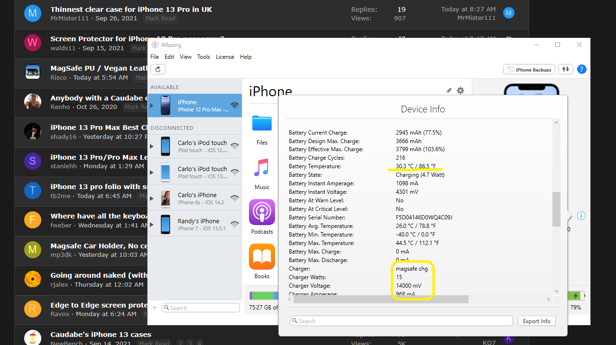Click the sidebar Search field in iMazing
The width and height of the screenshot is (616, 345).
pyautogui.click(x=201, y=308)
